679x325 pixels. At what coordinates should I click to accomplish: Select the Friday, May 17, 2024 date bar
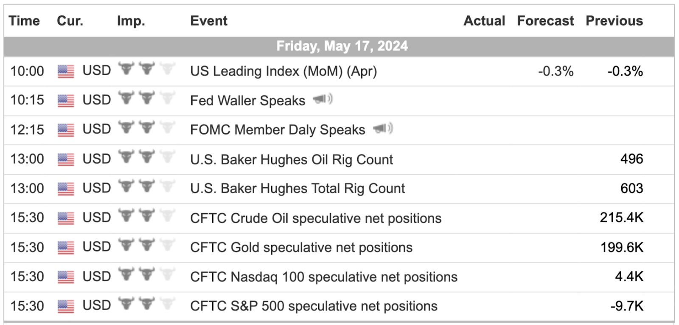point(339,46)
